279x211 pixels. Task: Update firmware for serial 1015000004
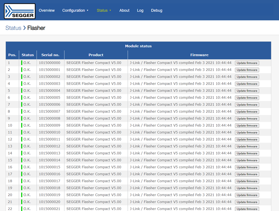pyautogui.click(x=247, y=91)
